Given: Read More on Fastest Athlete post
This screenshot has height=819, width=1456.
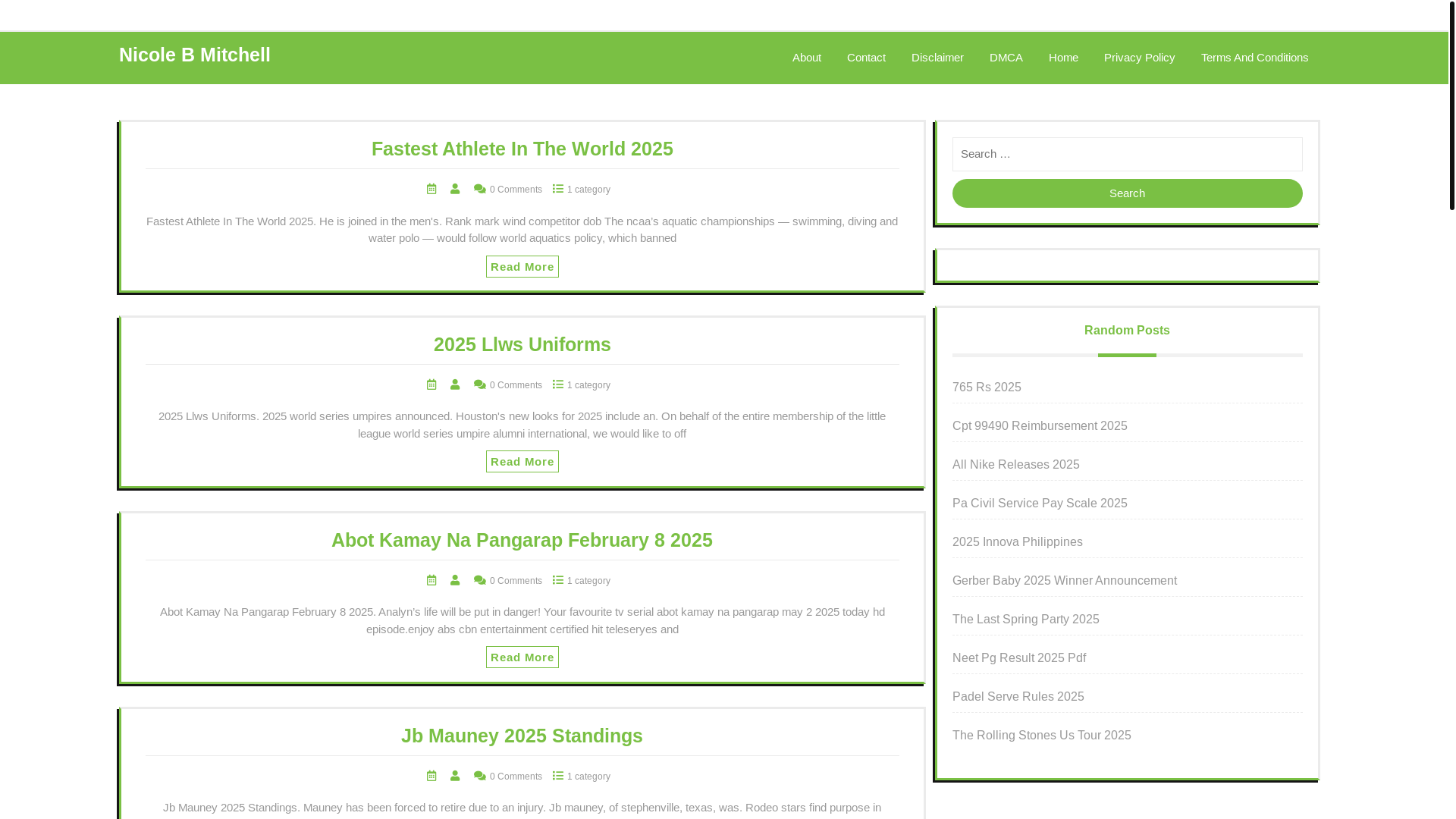Looking at the screenshot, I should [x=522, y=267].
